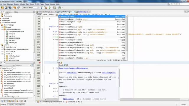Viewport: 189px width, 106px height.
Task: Click the Build Project hammer icon
Action: click(42, 8)
